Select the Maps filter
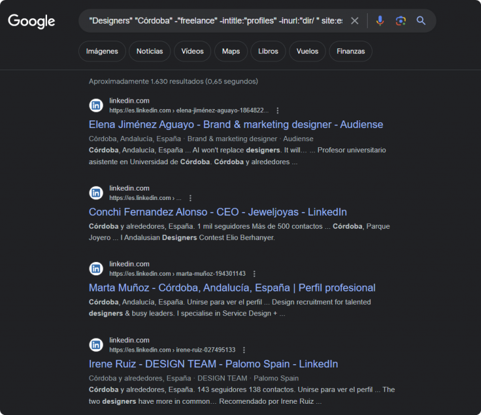 [x=230, y=51]
